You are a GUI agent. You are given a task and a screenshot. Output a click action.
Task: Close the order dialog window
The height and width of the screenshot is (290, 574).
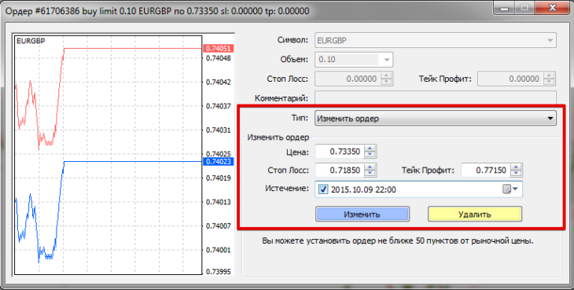point(552,8)
